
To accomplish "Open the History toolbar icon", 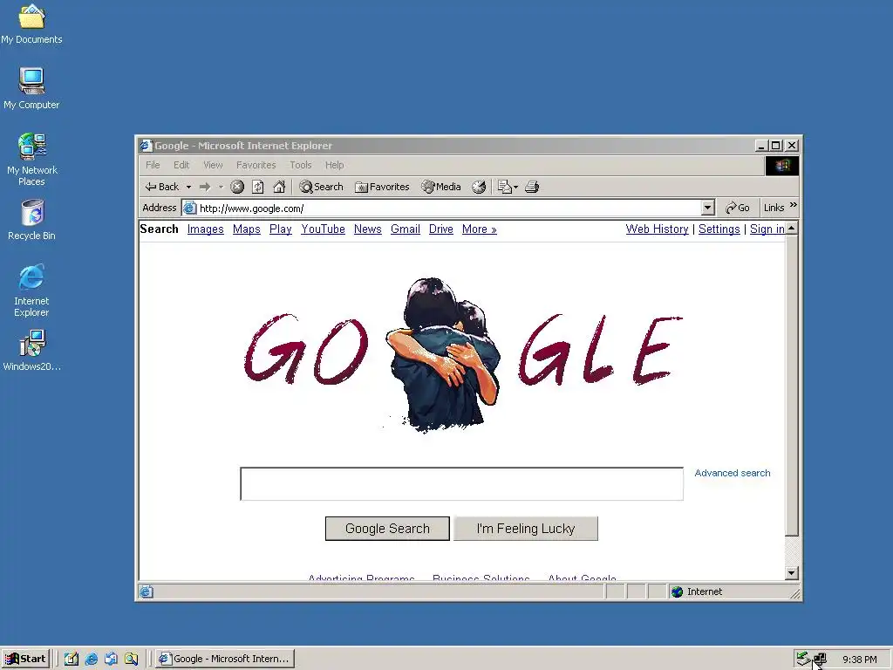I will click(479, 187).
